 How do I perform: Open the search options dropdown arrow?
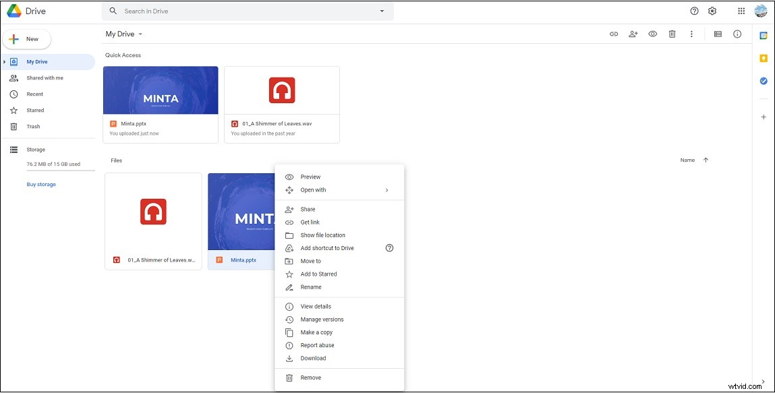pyautogui.click(x=381, y=11)
